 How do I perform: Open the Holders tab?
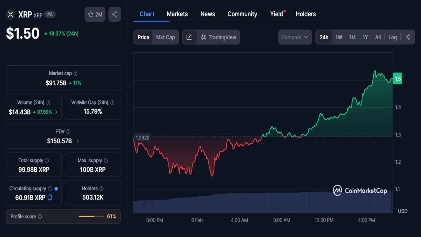306,14
